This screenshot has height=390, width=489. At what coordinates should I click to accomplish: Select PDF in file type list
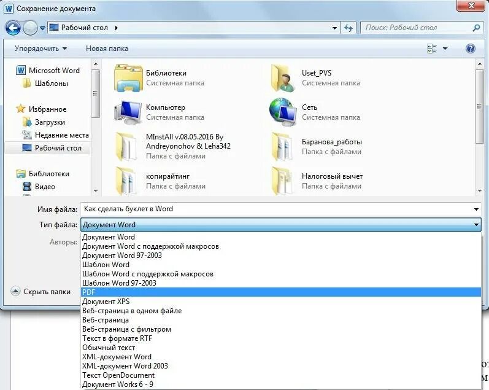[280, 292]
